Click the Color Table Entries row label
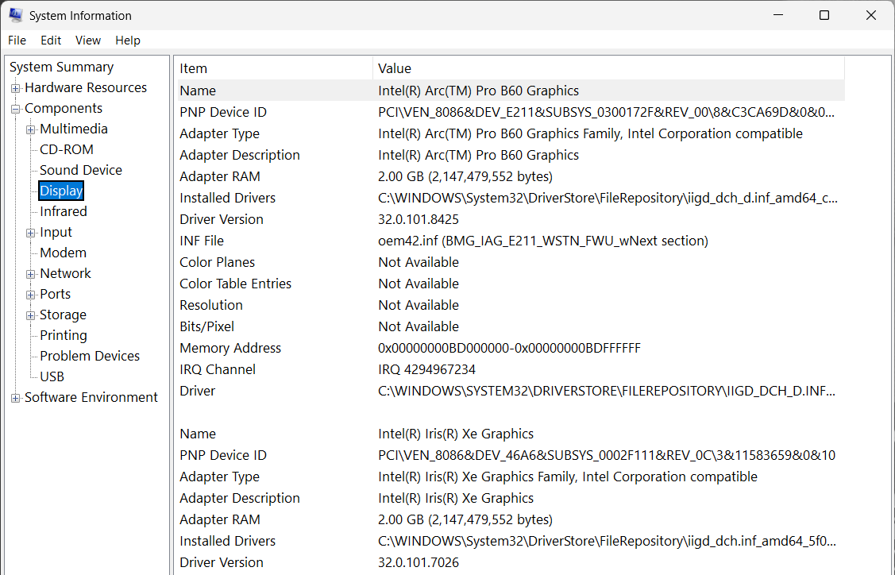The height and width of the screenshot is (575, 895). coord(235,284)
